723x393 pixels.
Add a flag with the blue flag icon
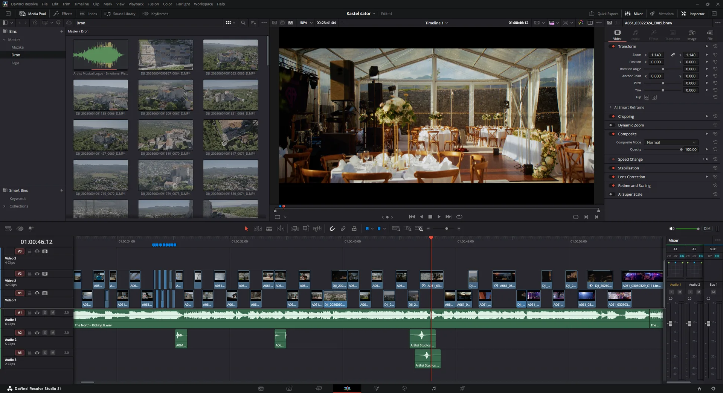(x=367, y=228)
